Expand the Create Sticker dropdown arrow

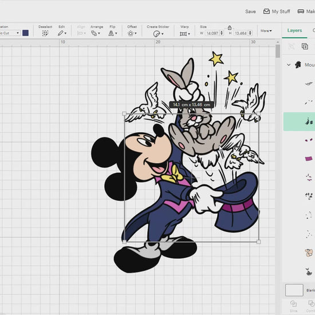162,34
